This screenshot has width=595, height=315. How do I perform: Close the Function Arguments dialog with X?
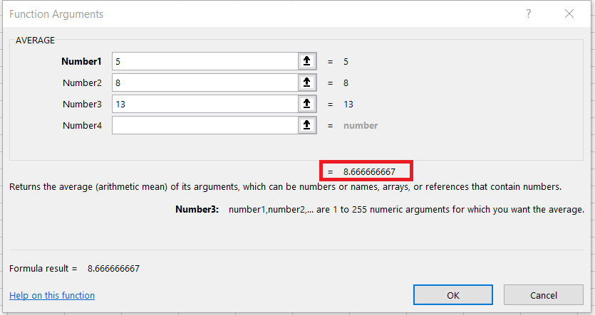569,14
